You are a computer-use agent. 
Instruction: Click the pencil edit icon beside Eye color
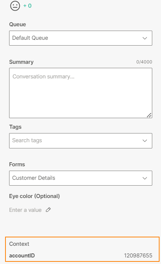(48, 210)
